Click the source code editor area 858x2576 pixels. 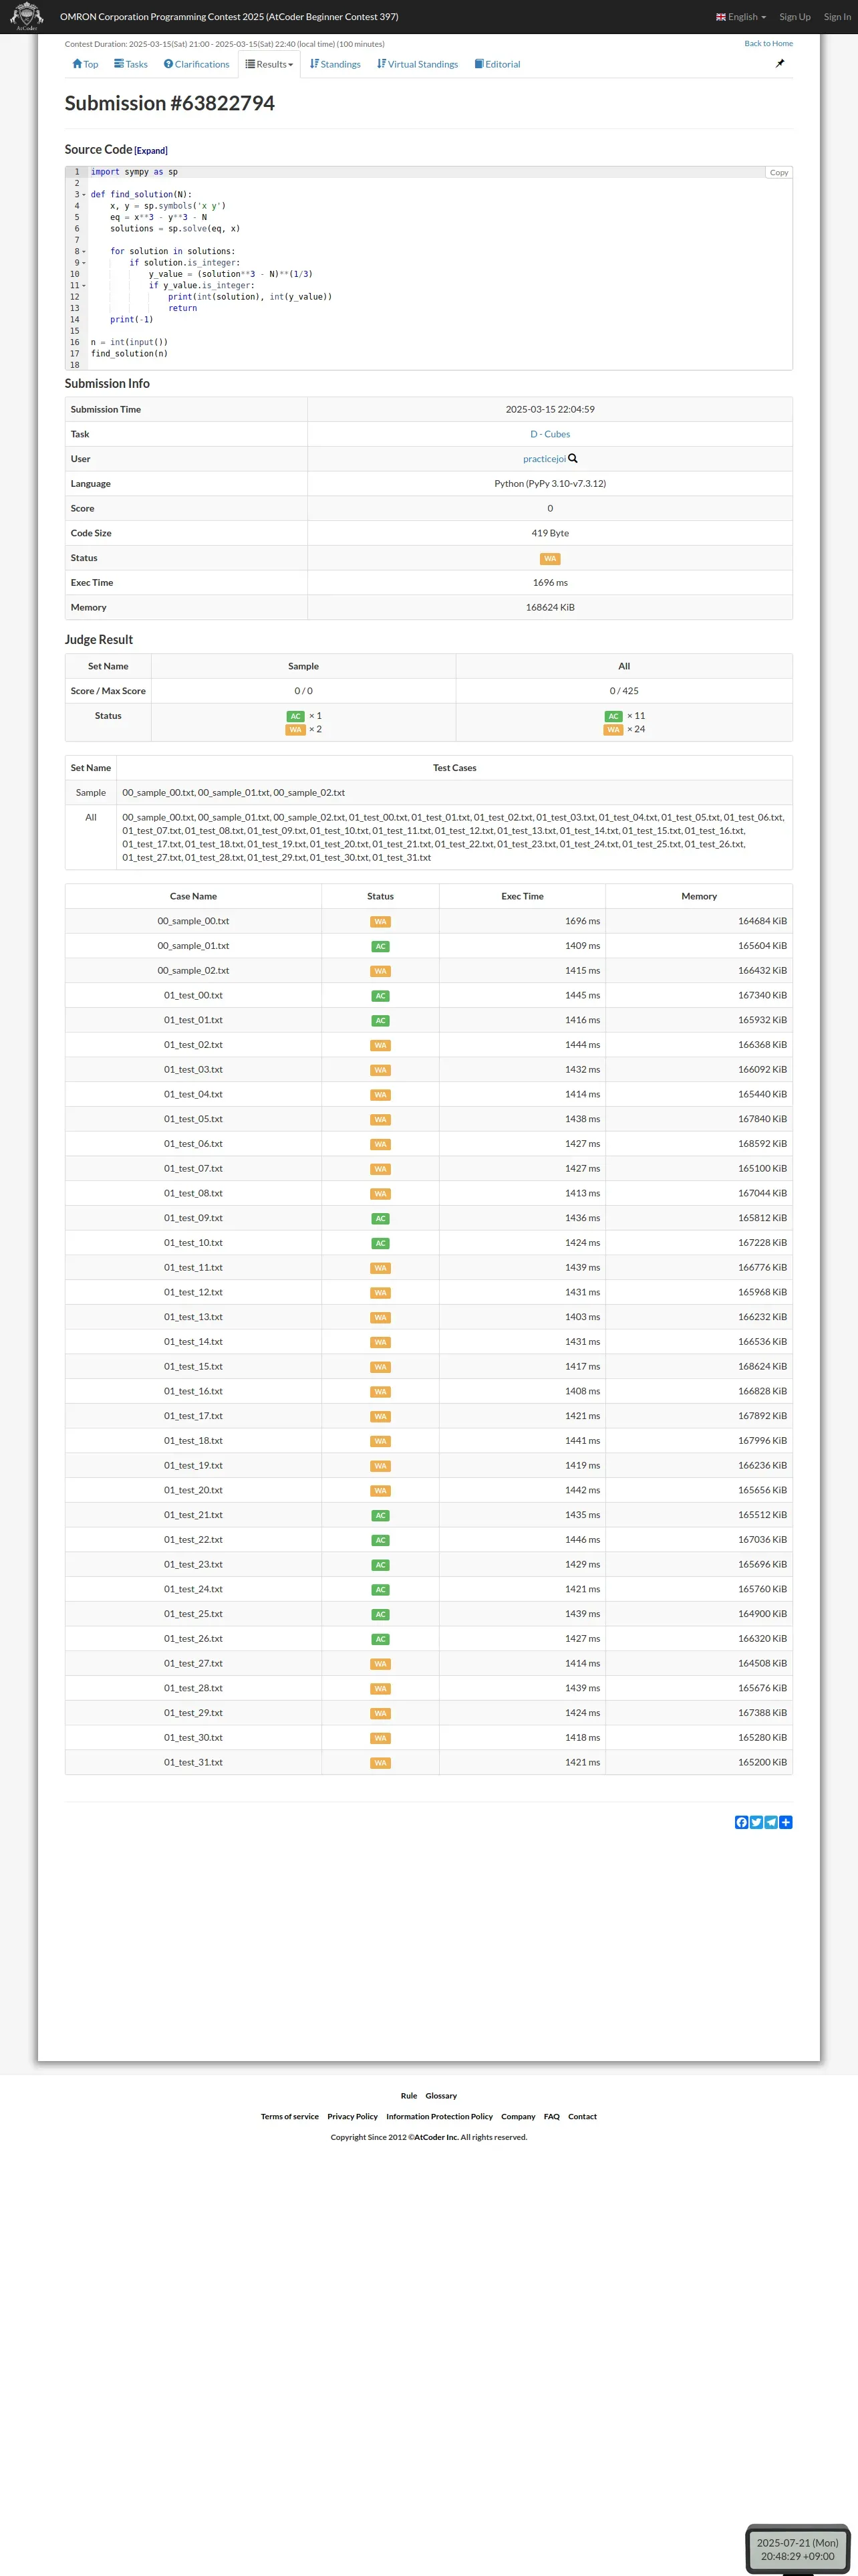[x=428, y=268]
